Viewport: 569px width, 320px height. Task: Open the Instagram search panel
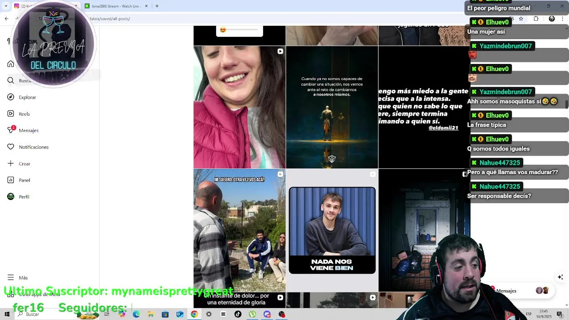pos(11,80)
